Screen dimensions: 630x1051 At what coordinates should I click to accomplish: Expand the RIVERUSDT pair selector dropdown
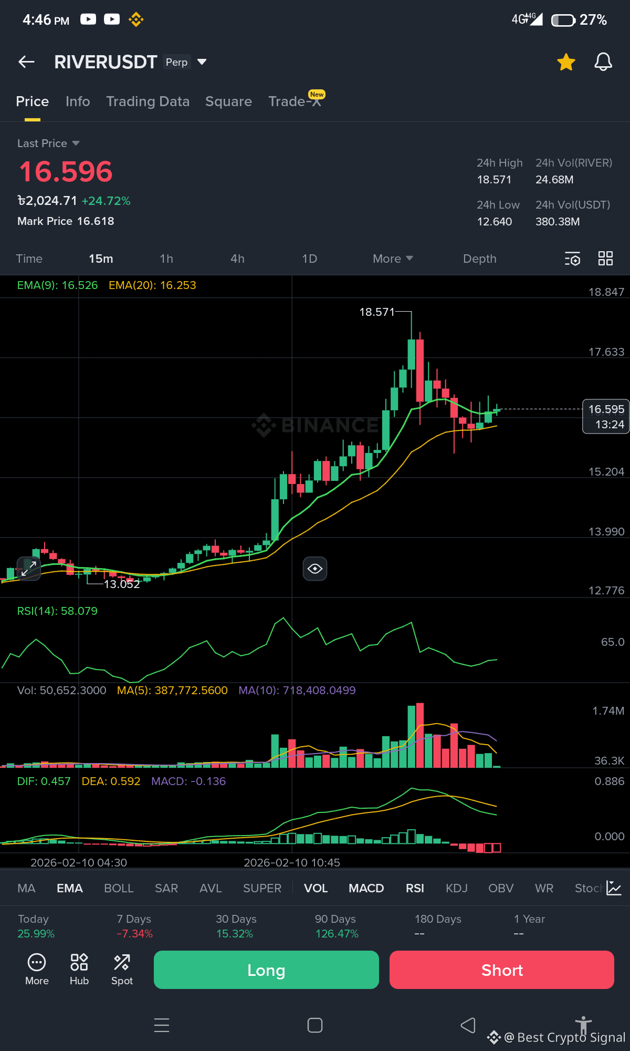(x=202, y=62)
